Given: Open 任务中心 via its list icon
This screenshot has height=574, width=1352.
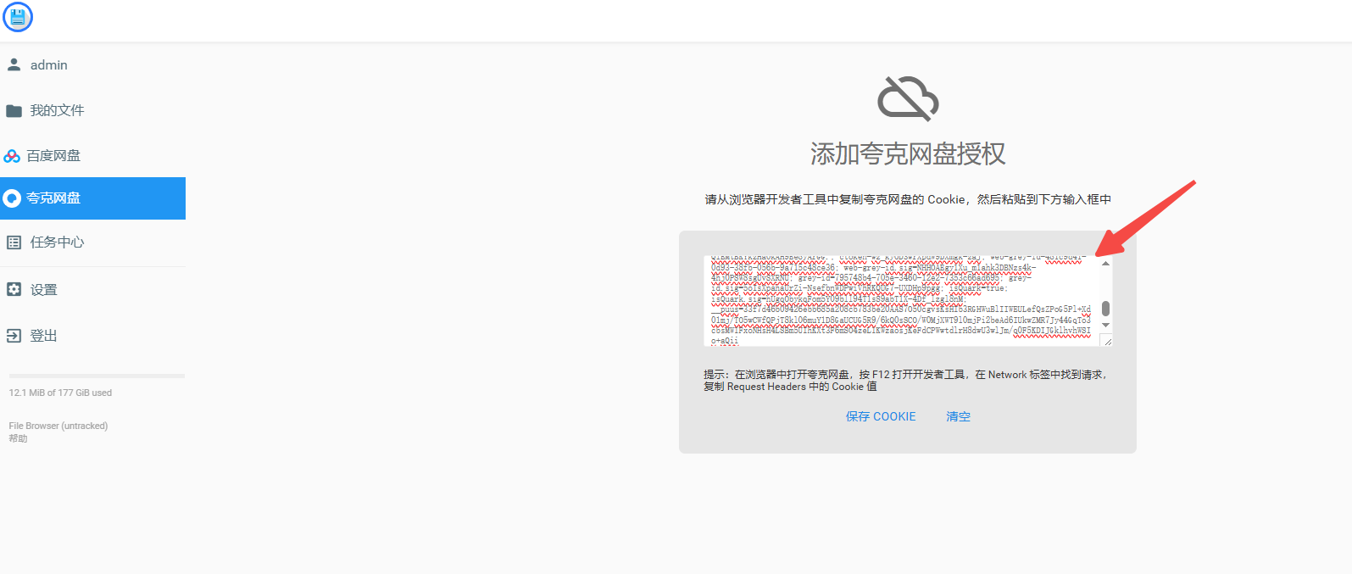Looking at the screenshot, I should click(x=14, y=242).
